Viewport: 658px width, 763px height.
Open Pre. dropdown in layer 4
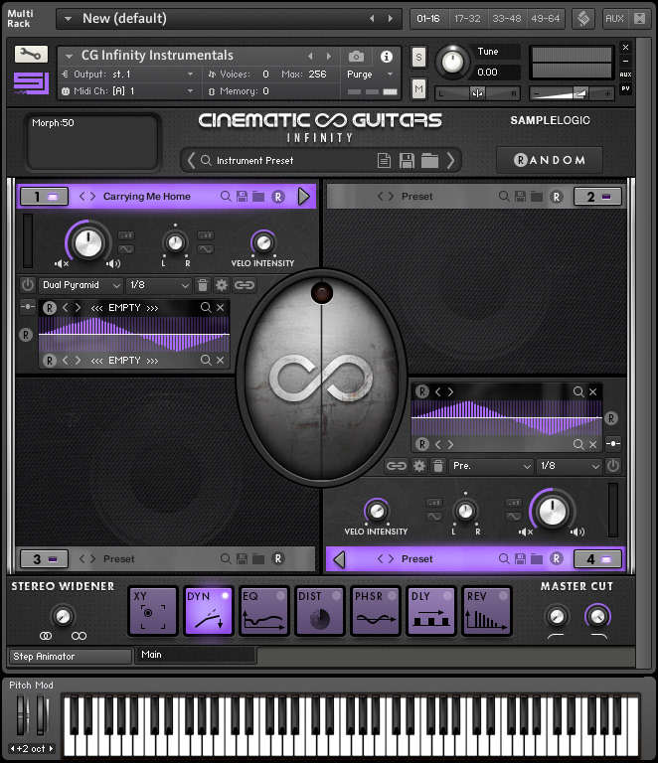491,466
